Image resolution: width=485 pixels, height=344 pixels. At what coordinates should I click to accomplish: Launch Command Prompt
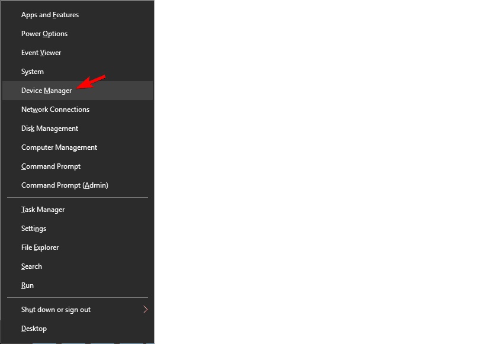pos(78,166)
